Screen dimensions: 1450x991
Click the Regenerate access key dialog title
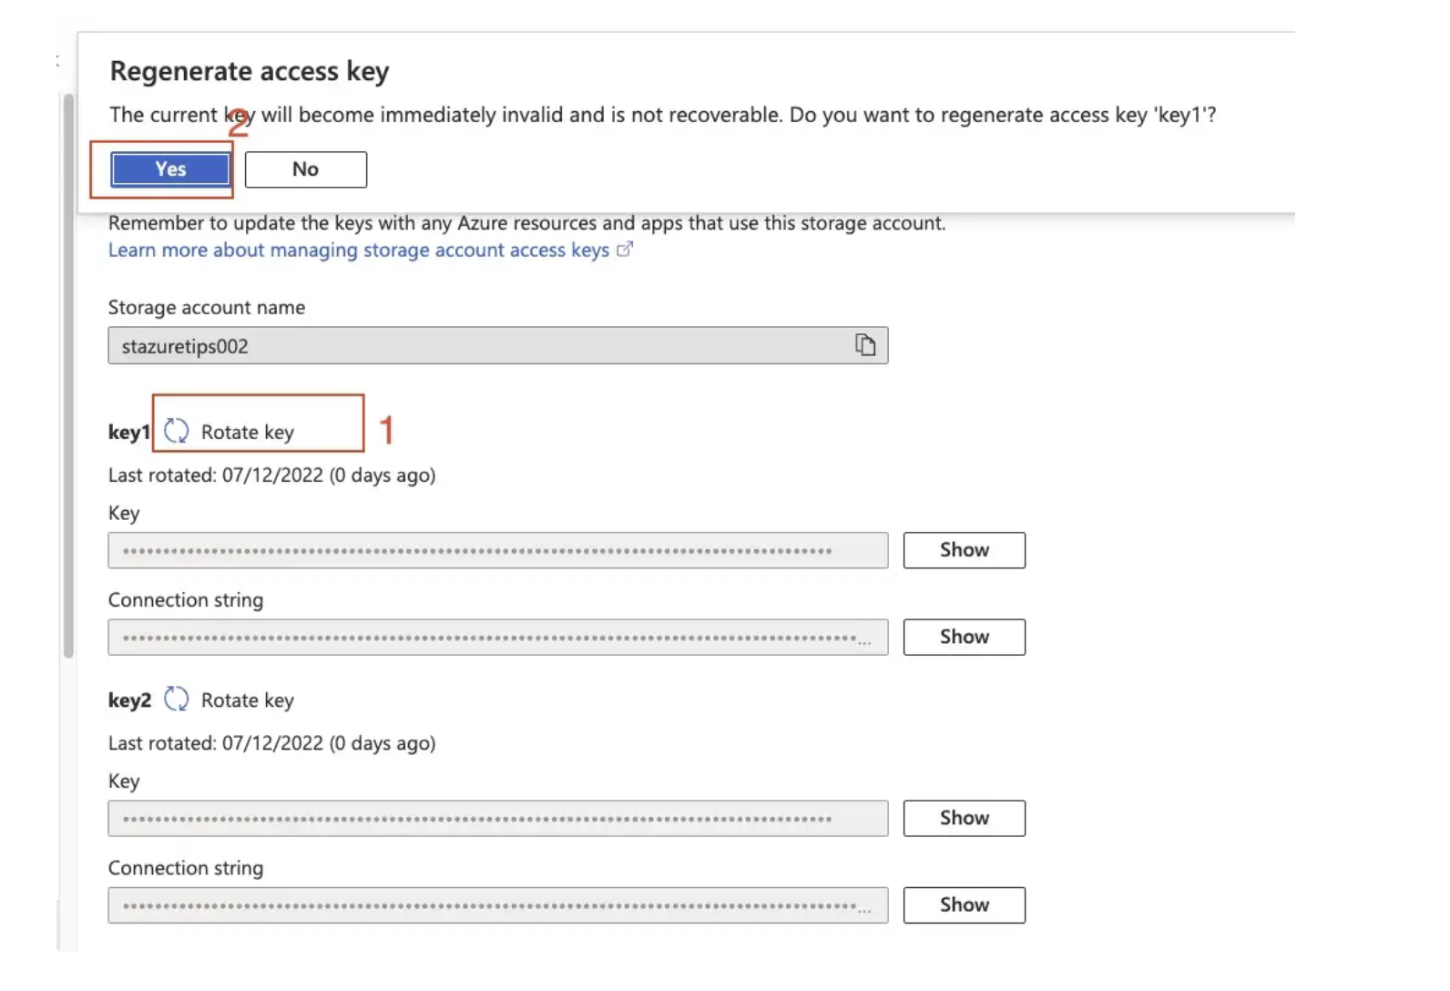pos(250,71)
